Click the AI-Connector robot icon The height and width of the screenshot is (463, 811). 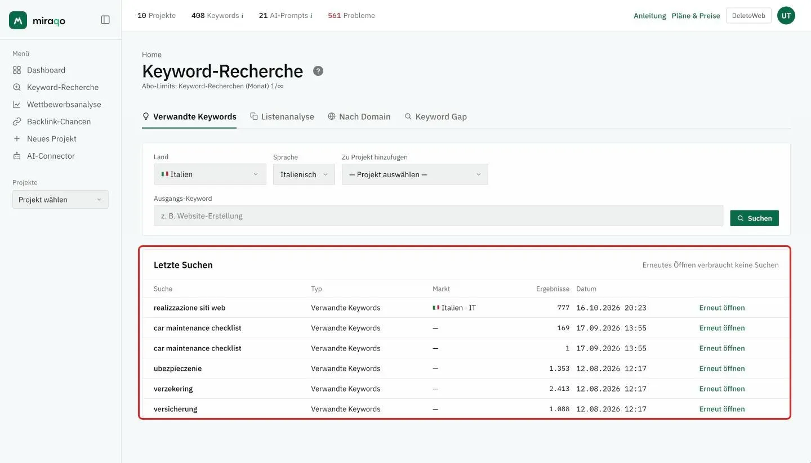coord(17,156)
